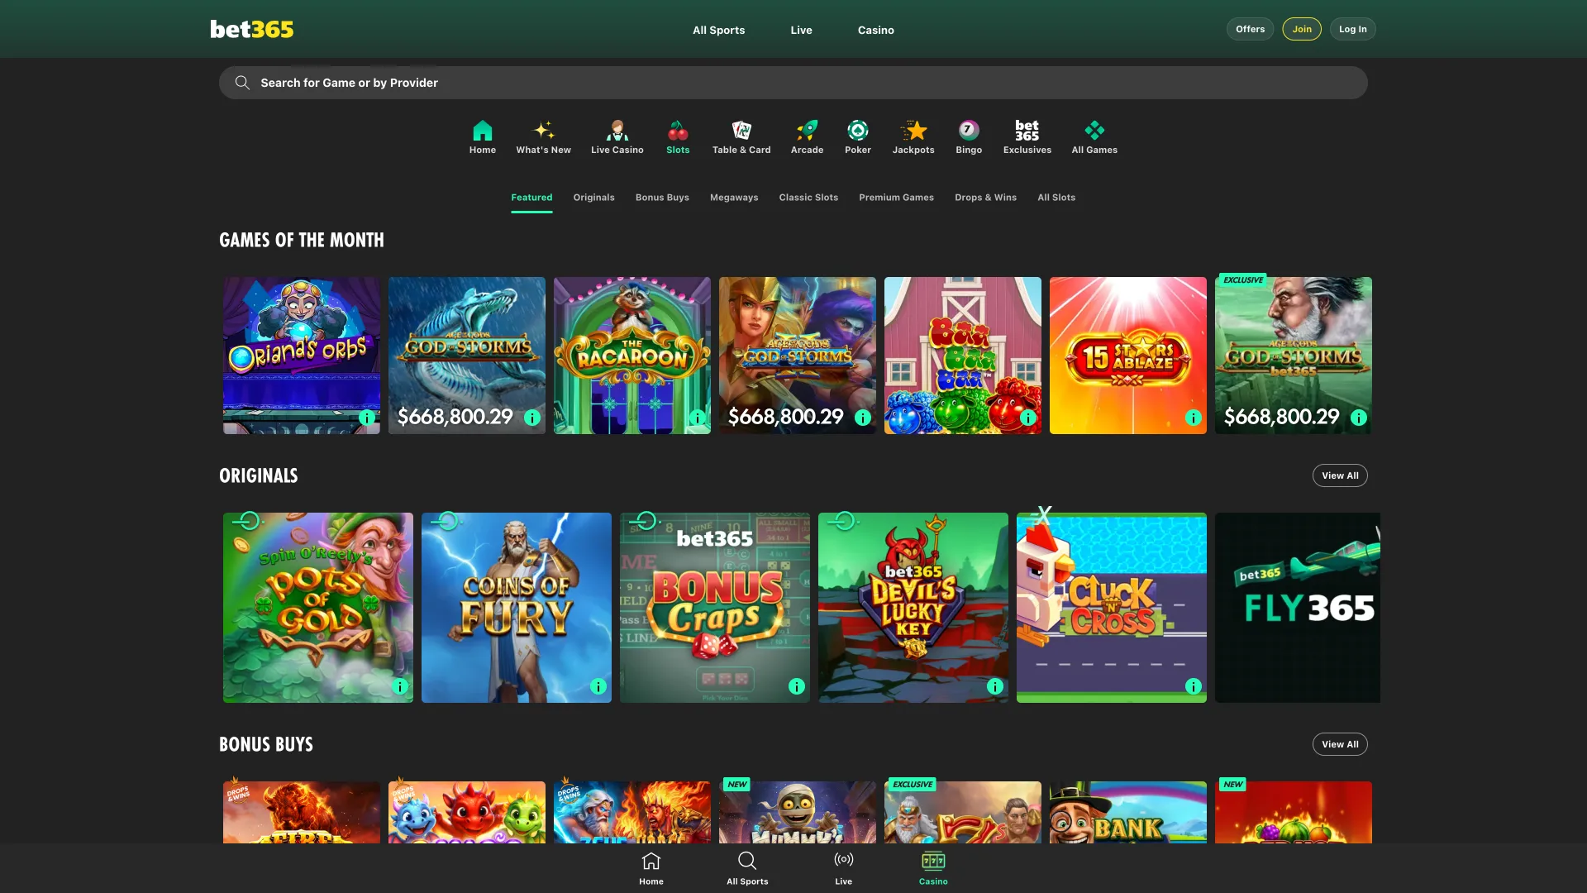Click the Log In button
Viewport: 1587px width, 893px height.
click(x=1353, y=29)
